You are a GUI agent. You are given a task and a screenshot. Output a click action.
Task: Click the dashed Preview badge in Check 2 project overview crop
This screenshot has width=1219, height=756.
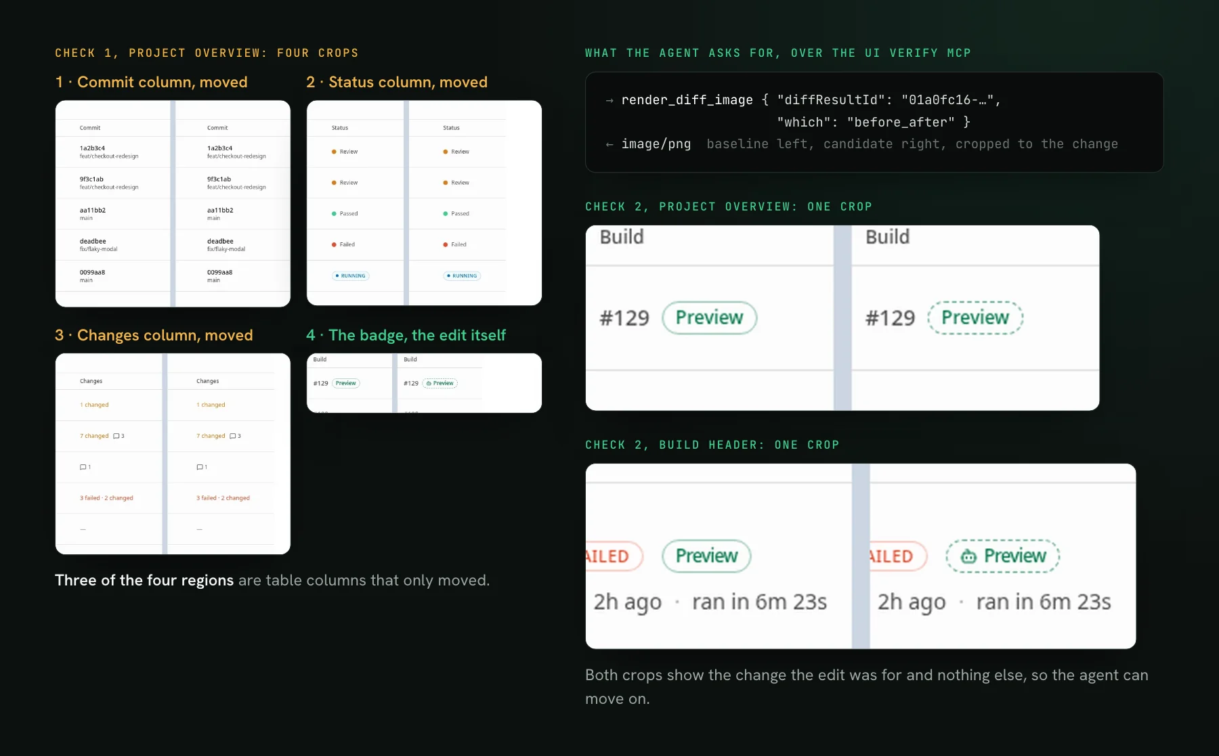(x=975, y=317)
